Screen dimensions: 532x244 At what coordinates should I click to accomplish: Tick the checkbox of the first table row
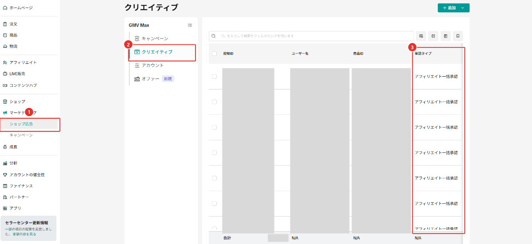215,76
